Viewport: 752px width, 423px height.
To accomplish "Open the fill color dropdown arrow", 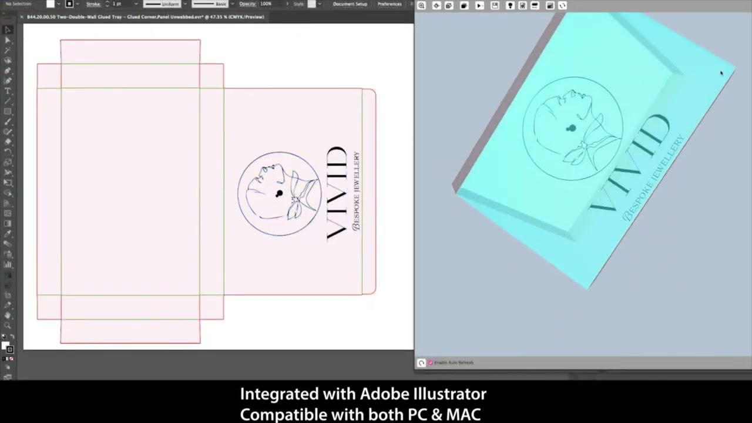I will [59, 4].
